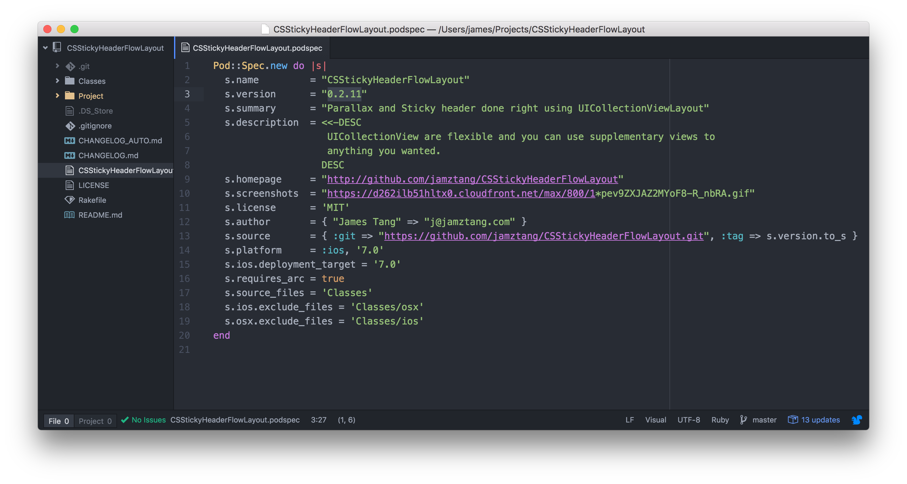Click the squirrel icon in status bar
The height and width of the screenshot is (484, 907).
[856, 420]
